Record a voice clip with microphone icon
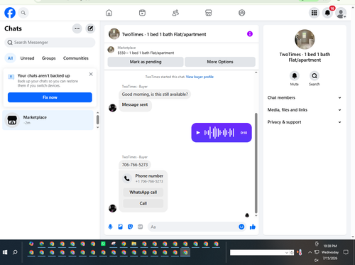The height and width of the screenshot is (265, 355). pyautogui.click(x=110, y=227)
